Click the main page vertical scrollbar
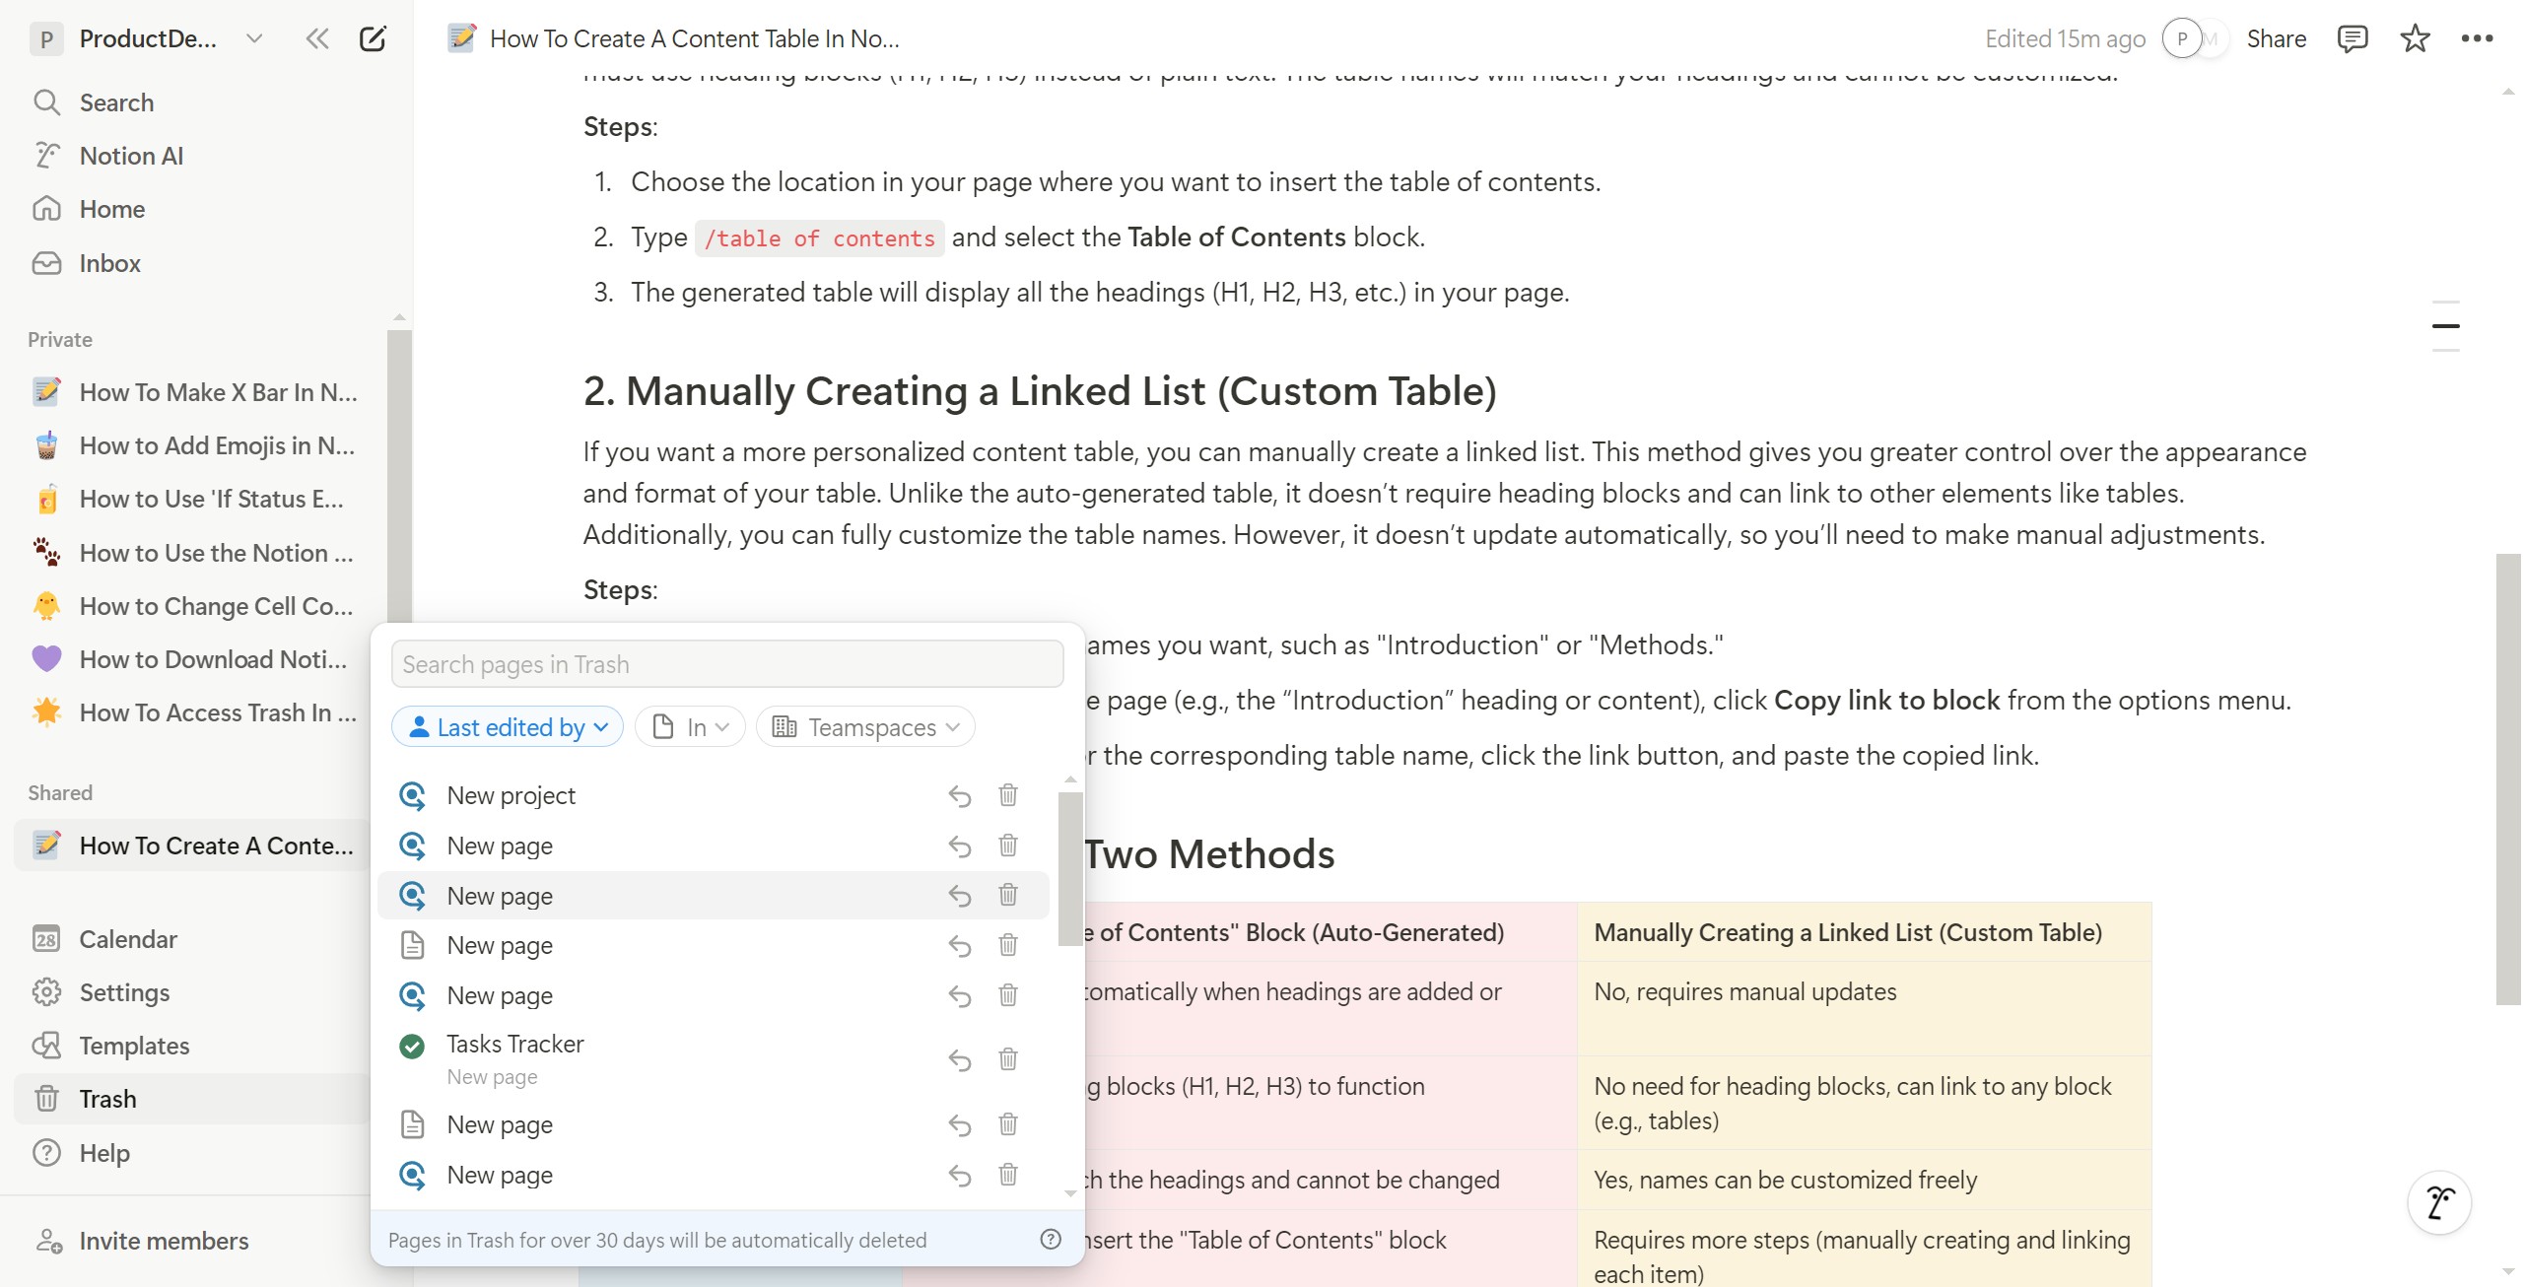The width and height of the screenshot is (2524, 1287). click(2508, 779)
